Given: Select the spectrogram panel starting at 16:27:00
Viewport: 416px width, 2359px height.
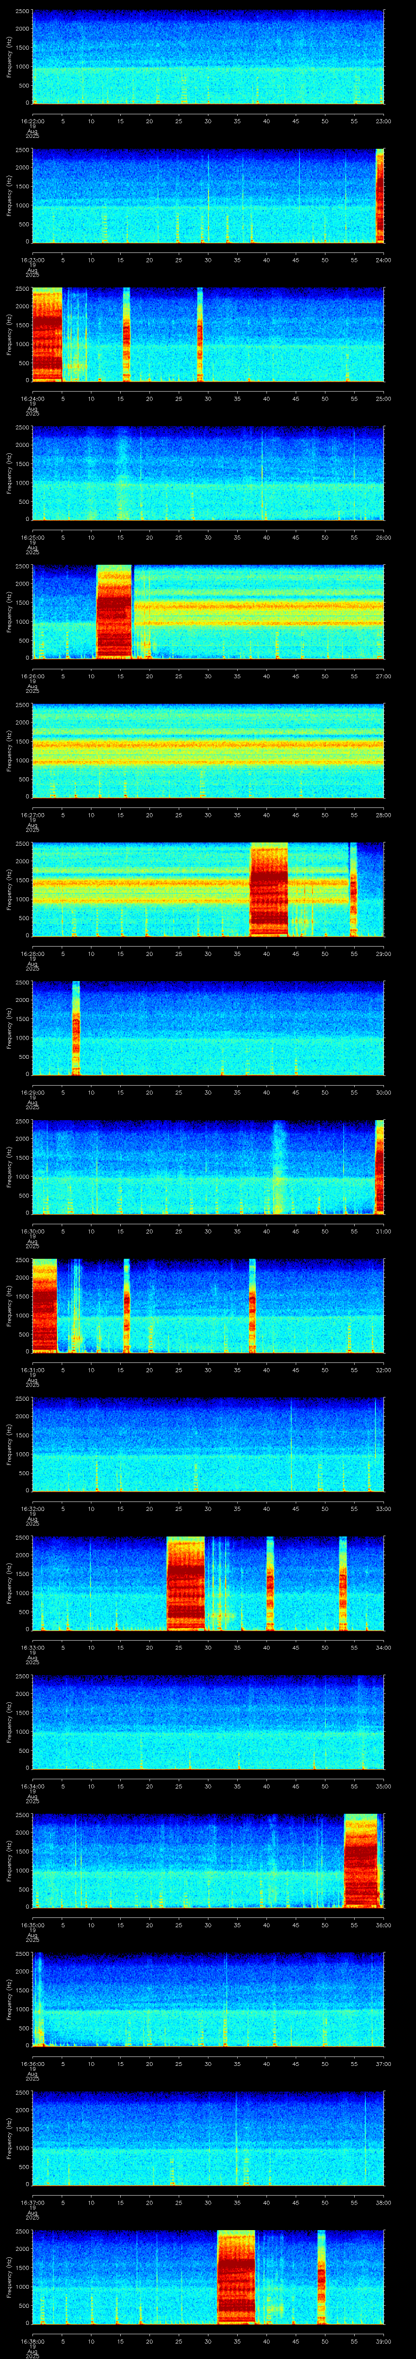Looking at the screenshot, I should tap(208, 751).
